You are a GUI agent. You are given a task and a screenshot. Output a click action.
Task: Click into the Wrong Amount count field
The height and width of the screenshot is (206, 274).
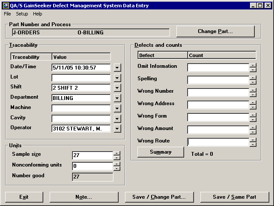pos(218,130)
